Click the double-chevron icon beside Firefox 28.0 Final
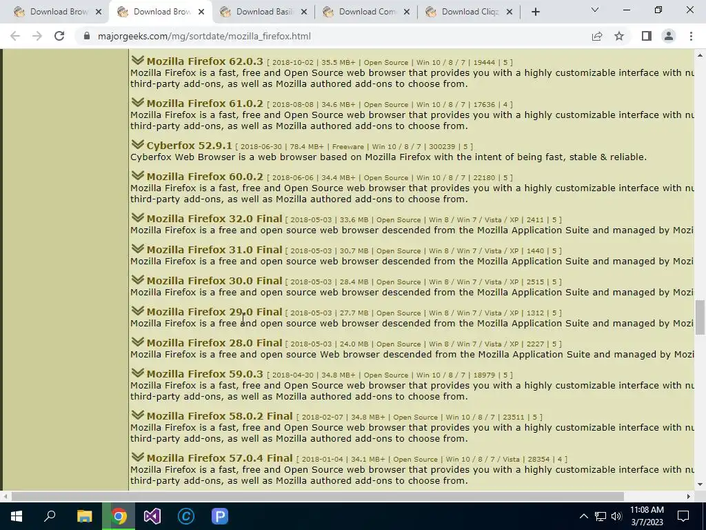This screenshot has width=706, height=530. click(x=138, y=342)
